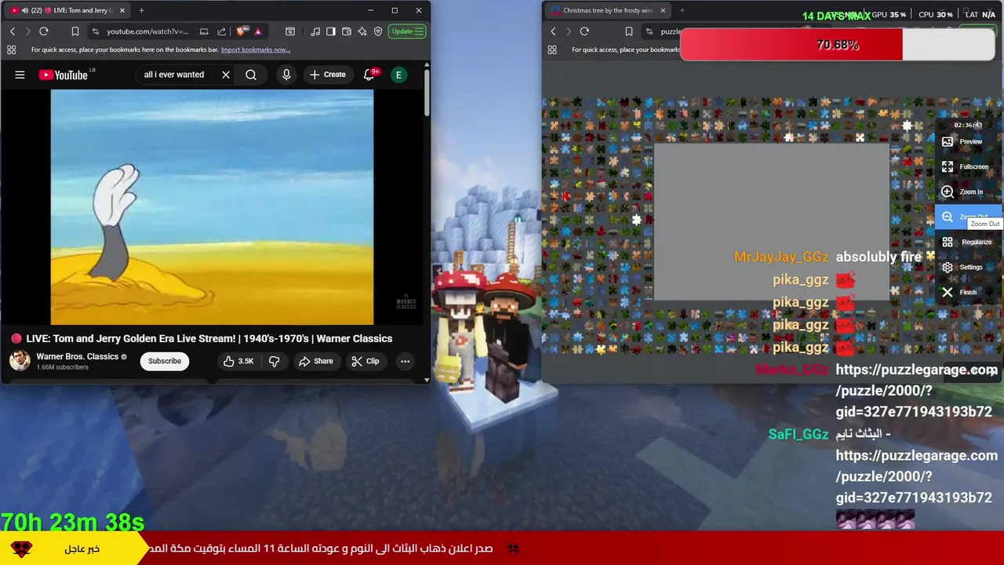Image resolution: width=1004 pixels, height=565 pixels.
Task: Mute the tab audio speaker icon
Action: click(x=25, y=10)
